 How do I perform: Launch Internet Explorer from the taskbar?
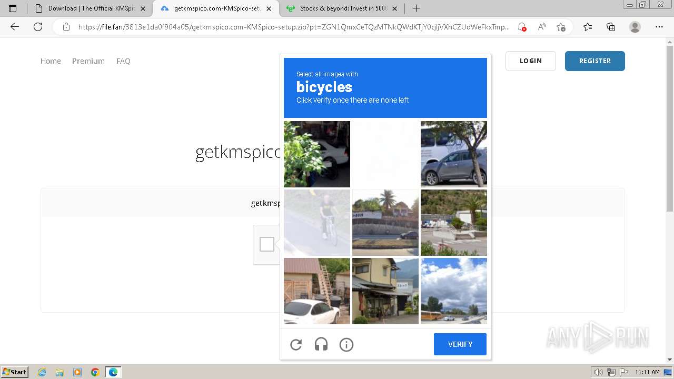click(x=42, y=372)
